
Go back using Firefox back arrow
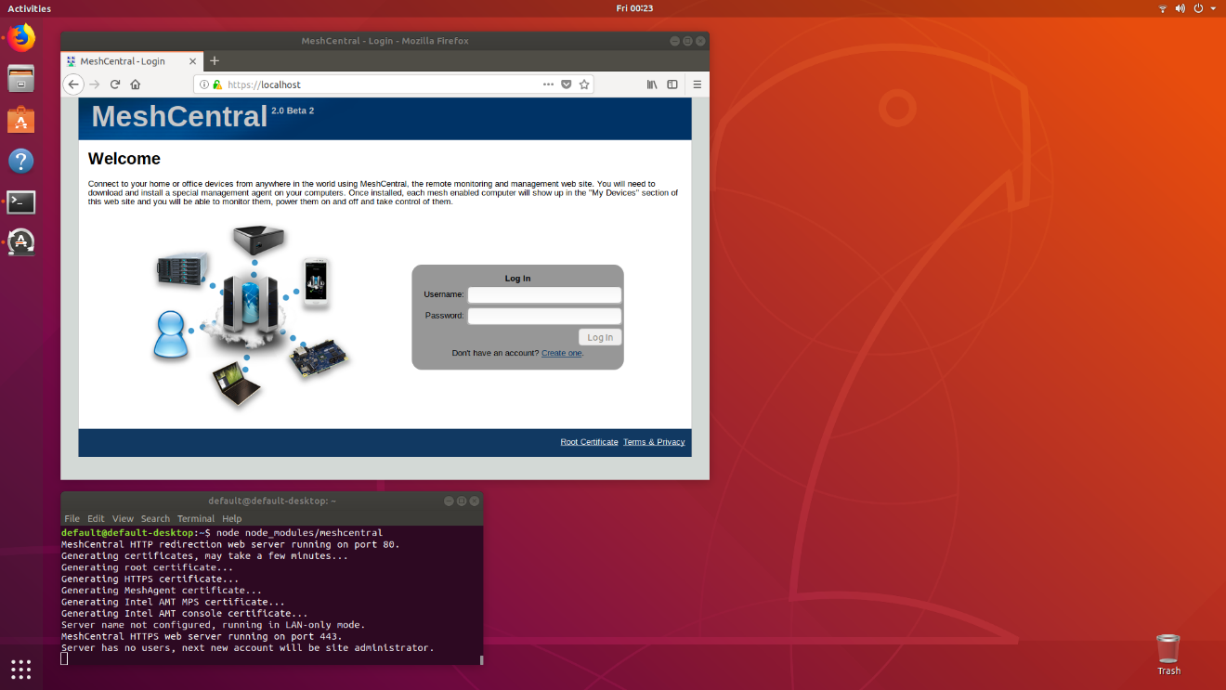73,85
